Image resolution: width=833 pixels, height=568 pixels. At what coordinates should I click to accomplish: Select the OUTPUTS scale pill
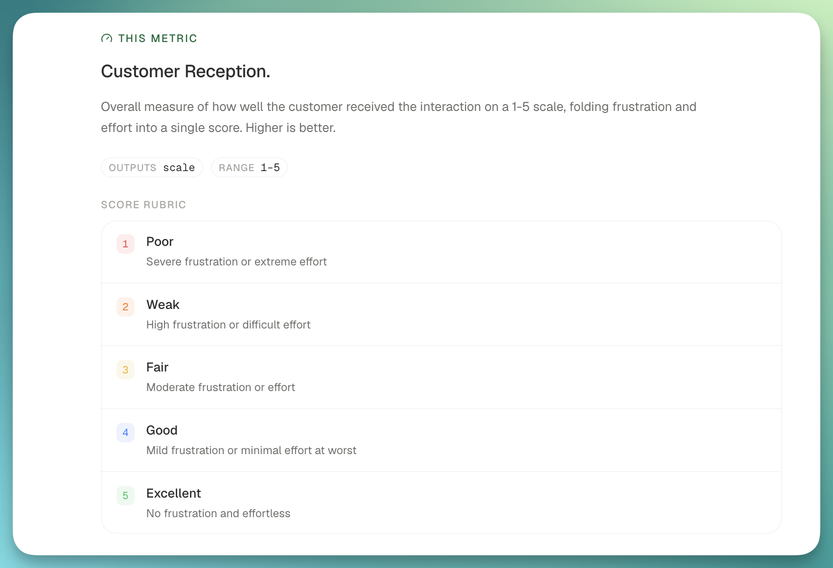click(152, 168)
